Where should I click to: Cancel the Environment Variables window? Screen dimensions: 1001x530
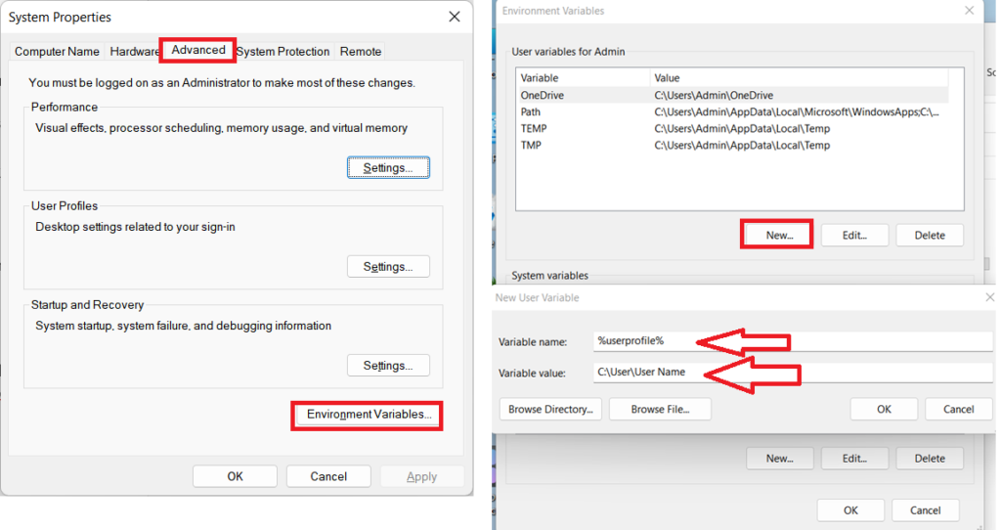pyautogui.click(x=925, y=510)
